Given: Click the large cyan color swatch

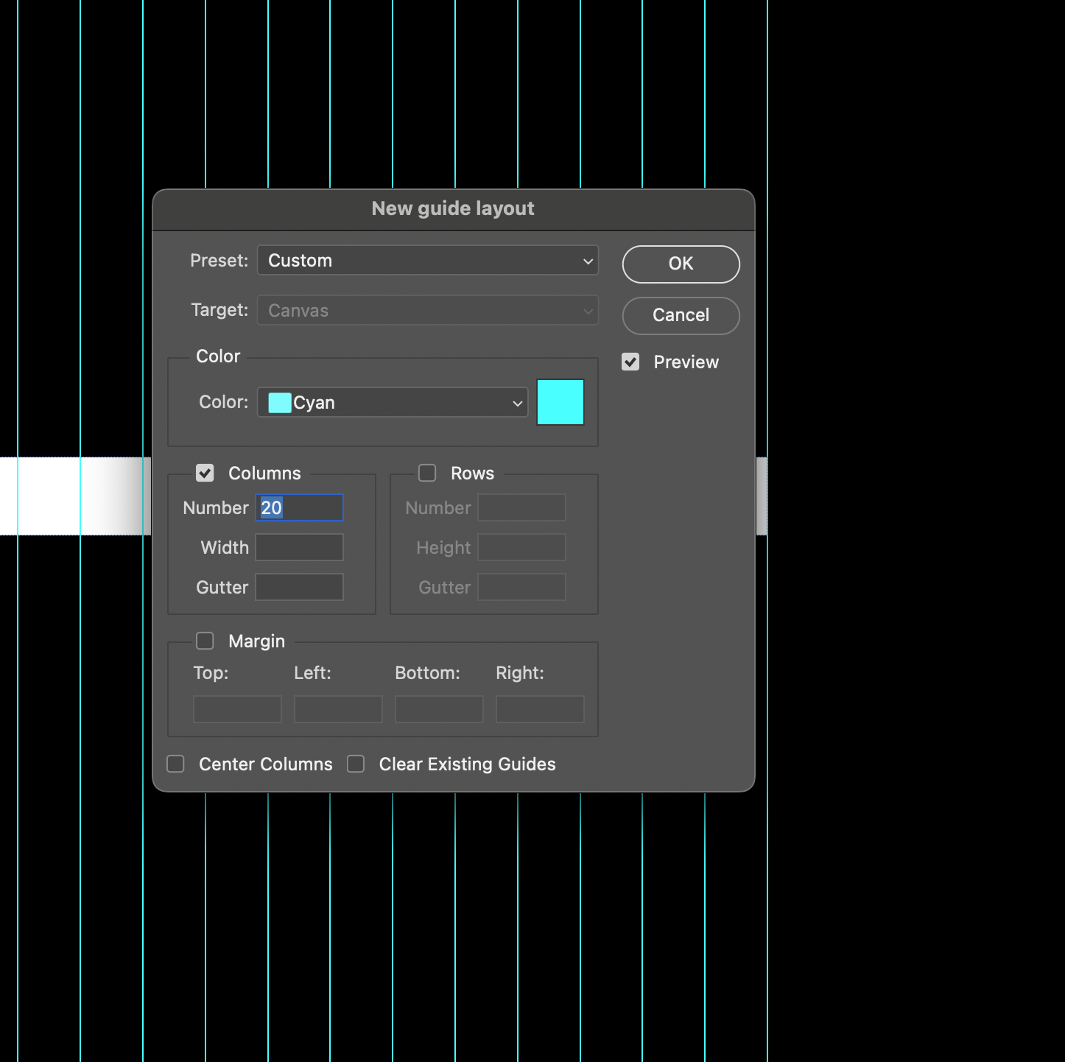Looking at the screenshot, I should (x=560, y=401).
